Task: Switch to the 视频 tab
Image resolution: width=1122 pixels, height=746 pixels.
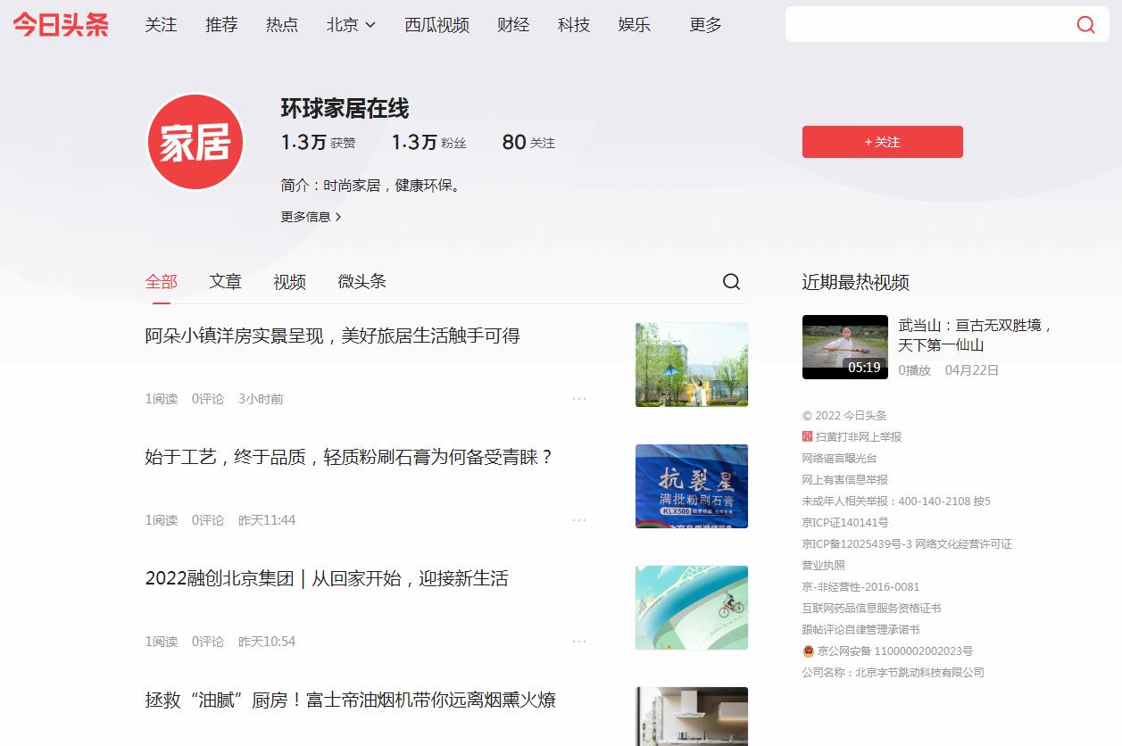Action: point(289,282)
